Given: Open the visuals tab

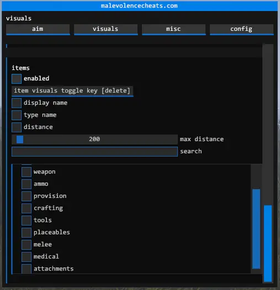Looking at the screenshot, I should pyautogui.click(x=106, y=29).
